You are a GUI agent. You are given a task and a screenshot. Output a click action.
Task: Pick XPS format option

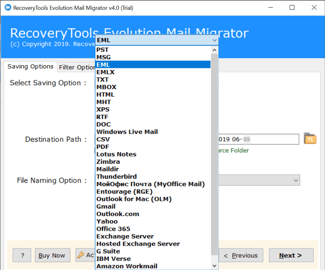tap(153, 109)
